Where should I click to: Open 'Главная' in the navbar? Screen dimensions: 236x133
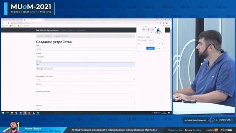click(x=63, y=30)
